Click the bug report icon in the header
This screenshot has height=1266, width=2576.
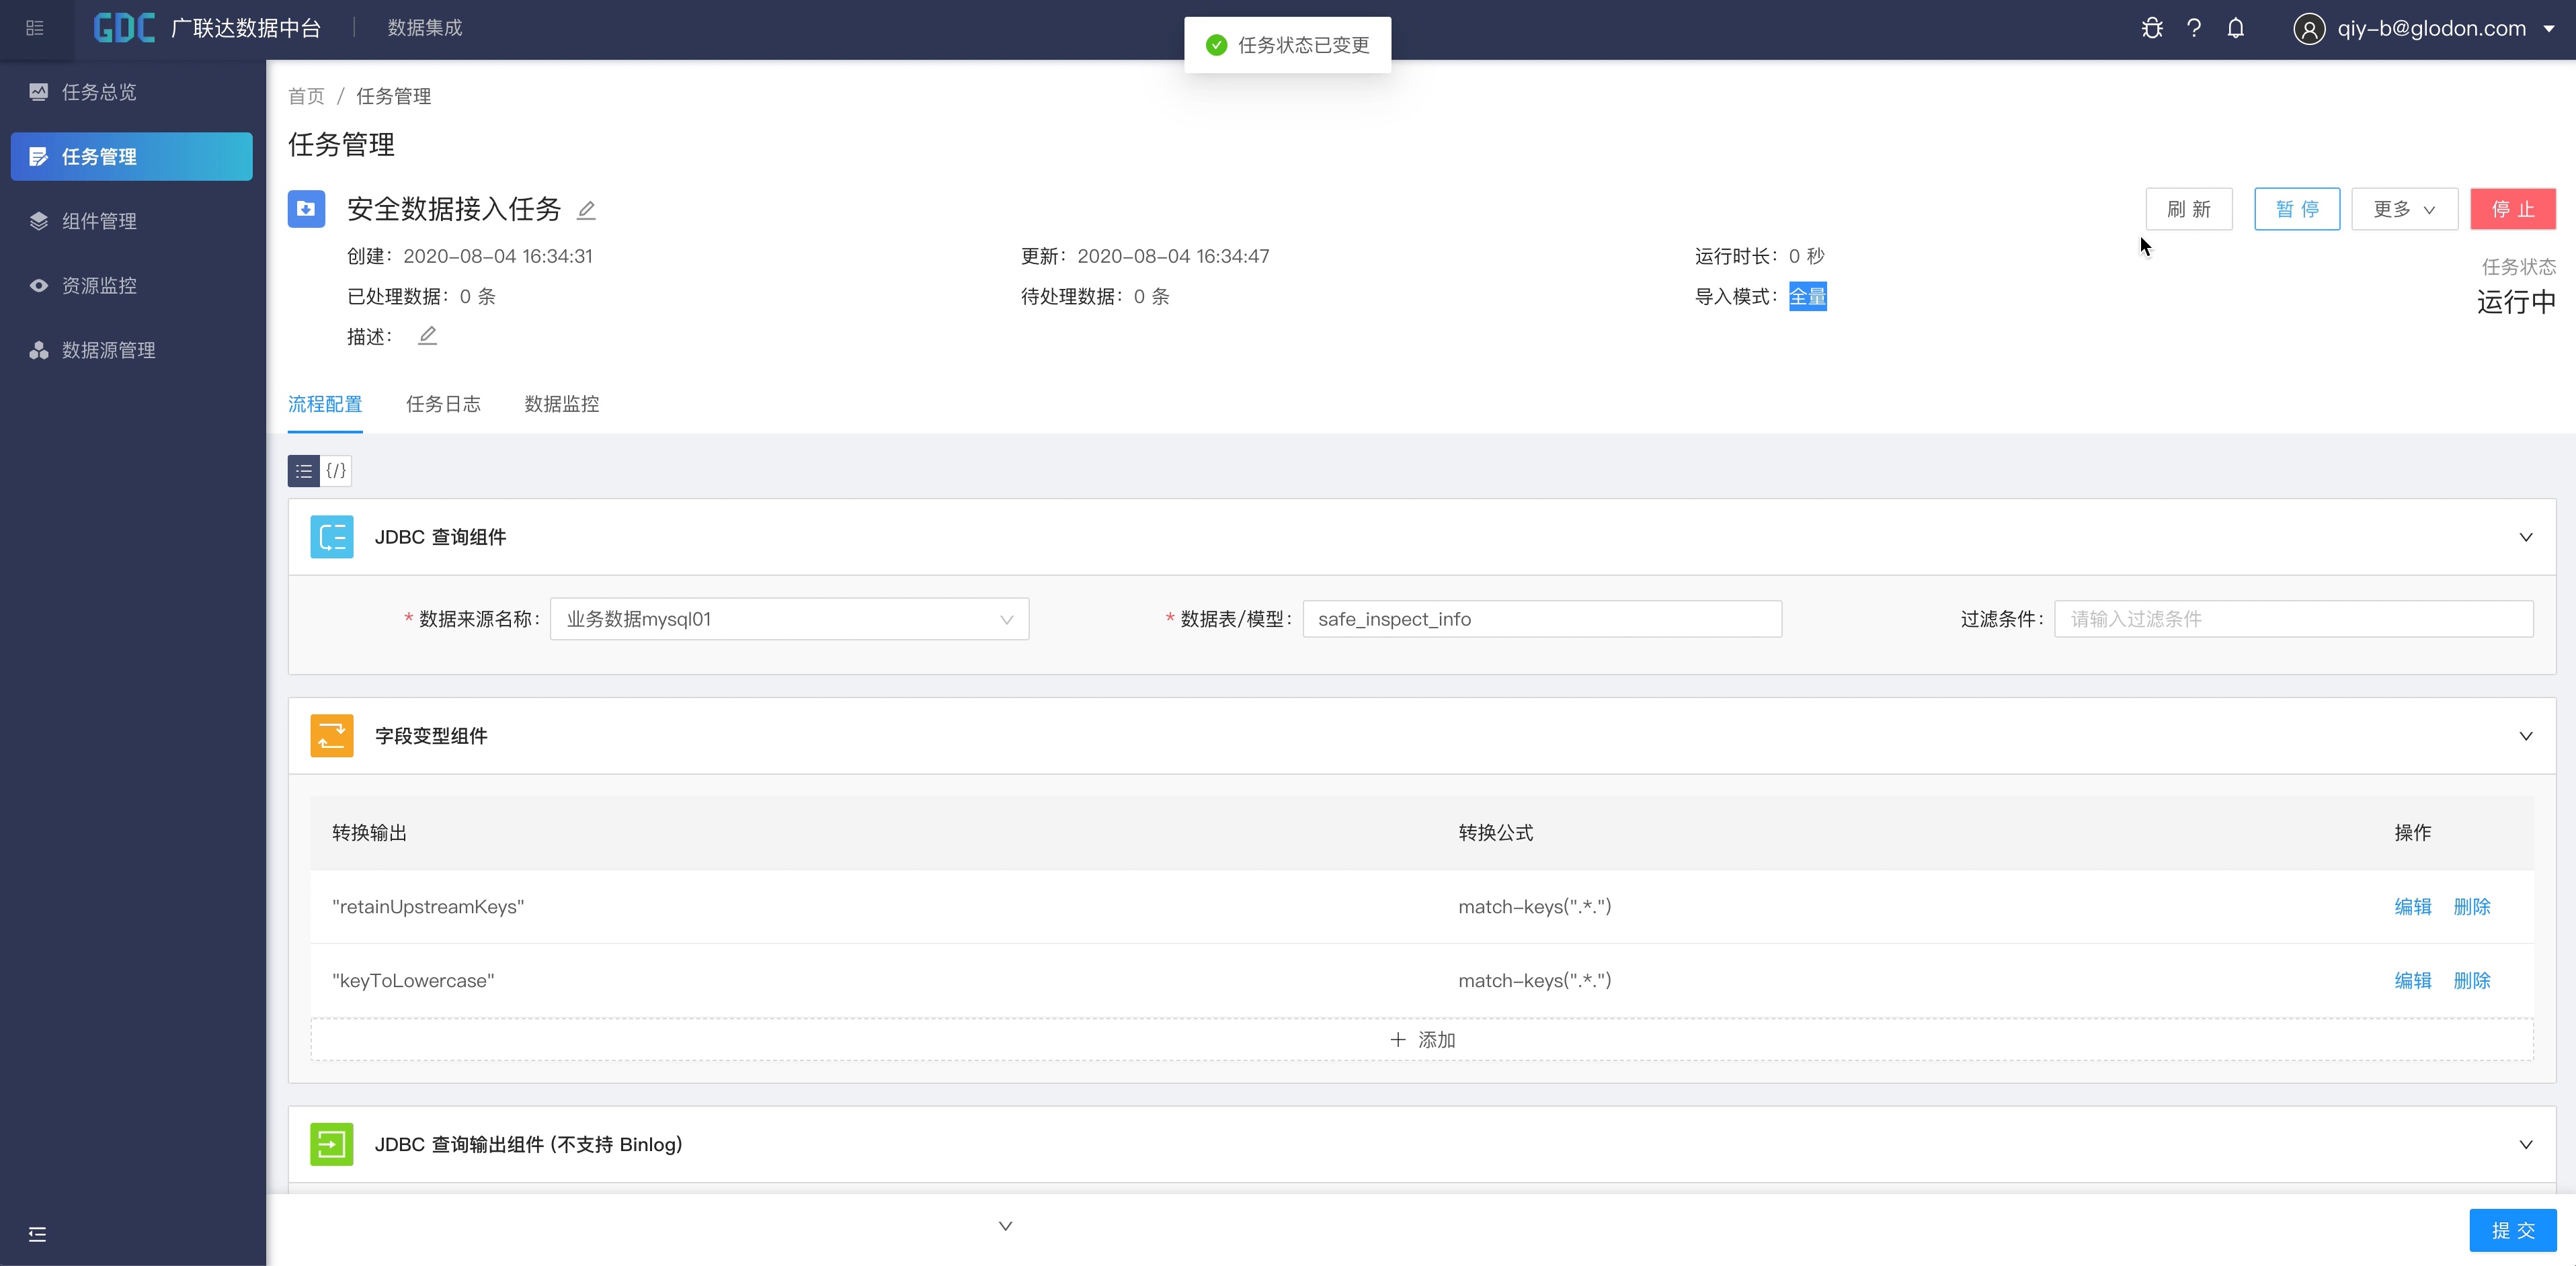[2152, 28]
